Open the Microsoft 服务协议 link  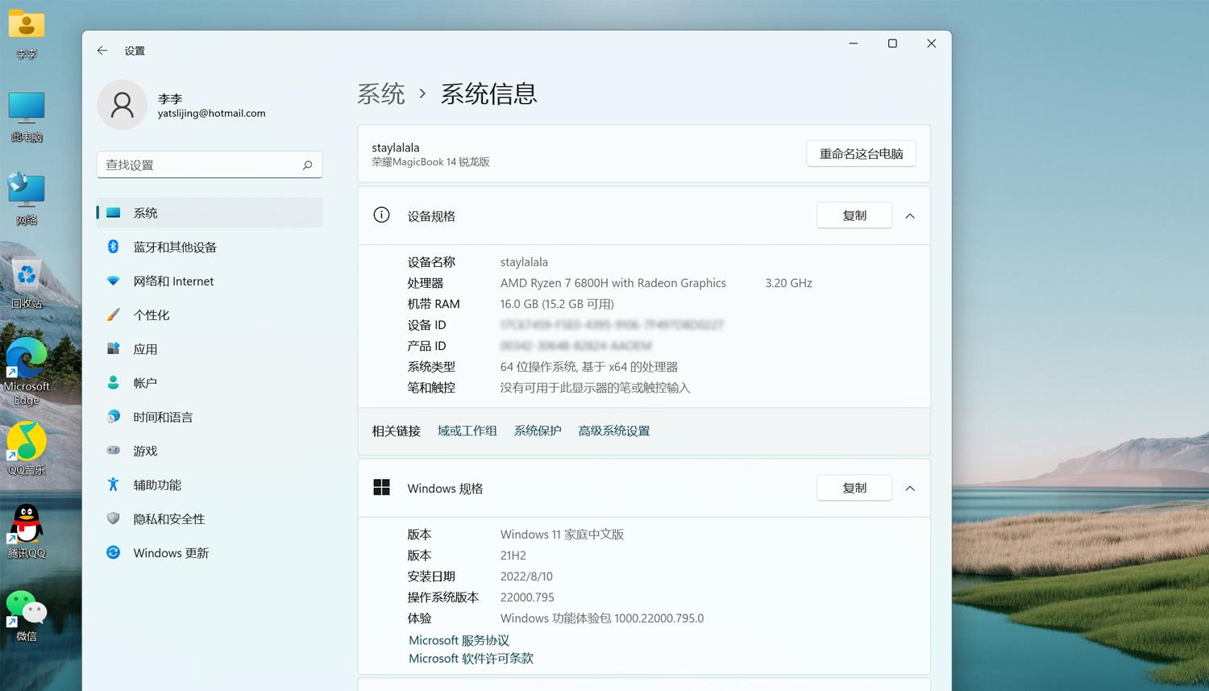click(x=459, y=639)
